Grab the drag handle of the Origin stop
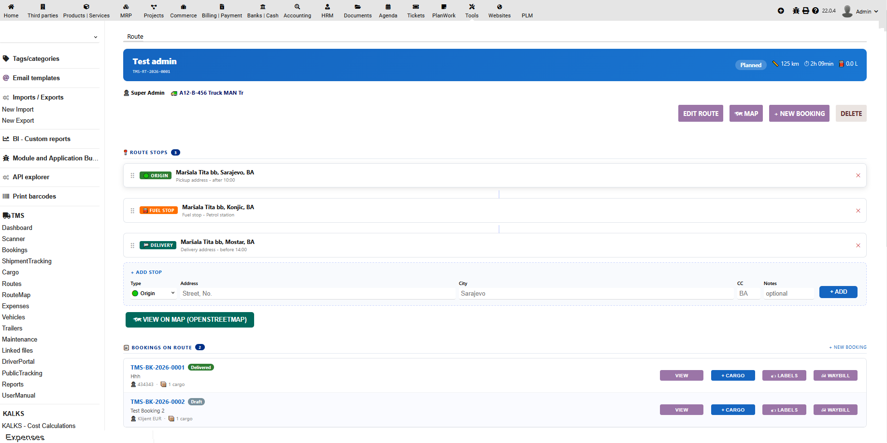The width and height of the screenshot is (887, 443). pos(132,175)
